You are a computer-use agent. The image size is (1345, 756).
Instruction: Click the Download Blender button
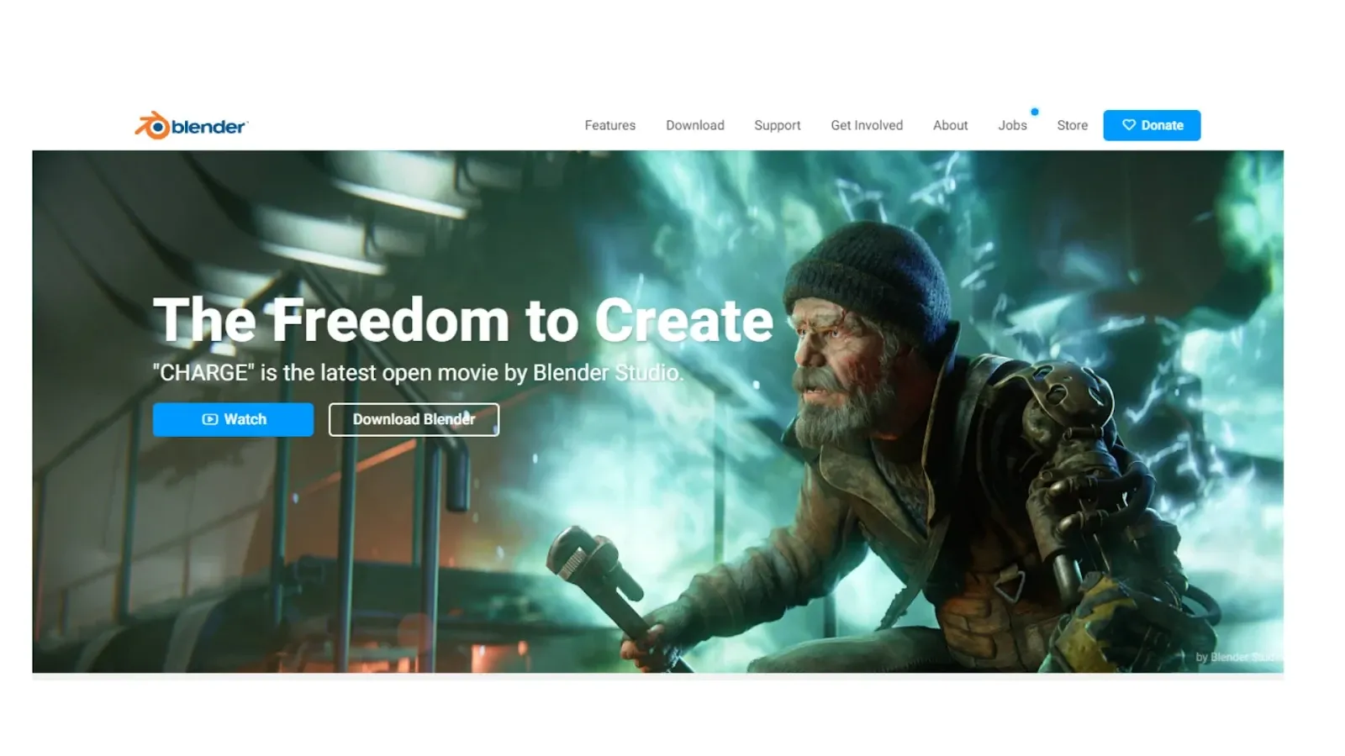pos(414,419)
